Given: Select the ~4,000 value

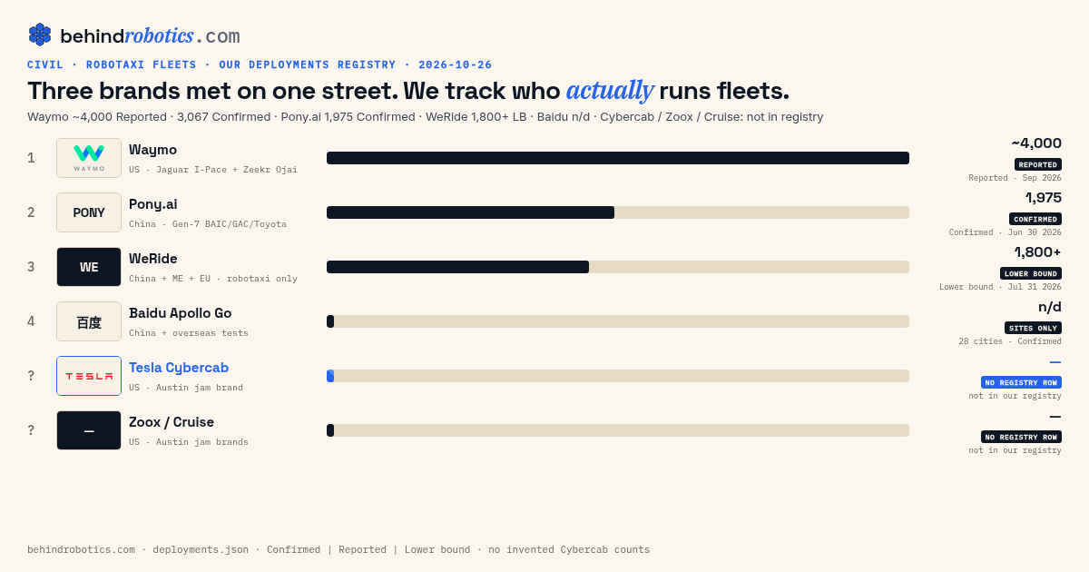Looking at the screenshot, I should click(x=1036, y=143).
